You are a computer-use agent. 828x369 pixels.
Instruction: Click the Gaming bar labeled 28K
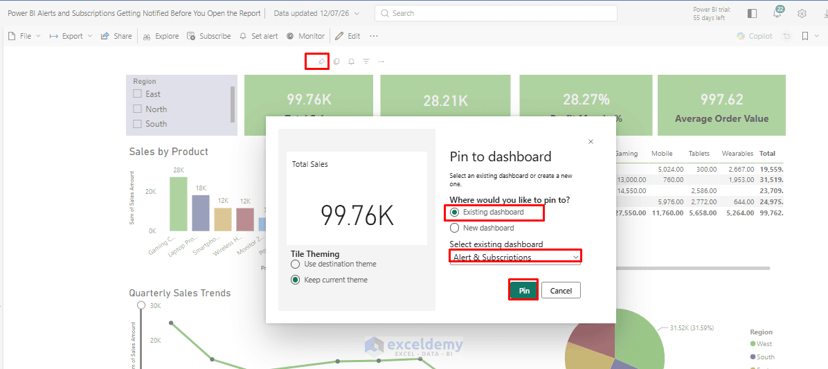(x=179, y=204)
